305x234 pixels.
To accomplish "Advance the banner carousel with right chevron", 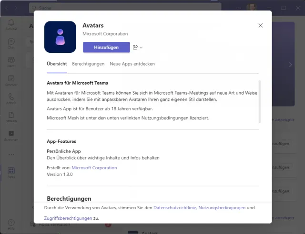I will (290, 65).
